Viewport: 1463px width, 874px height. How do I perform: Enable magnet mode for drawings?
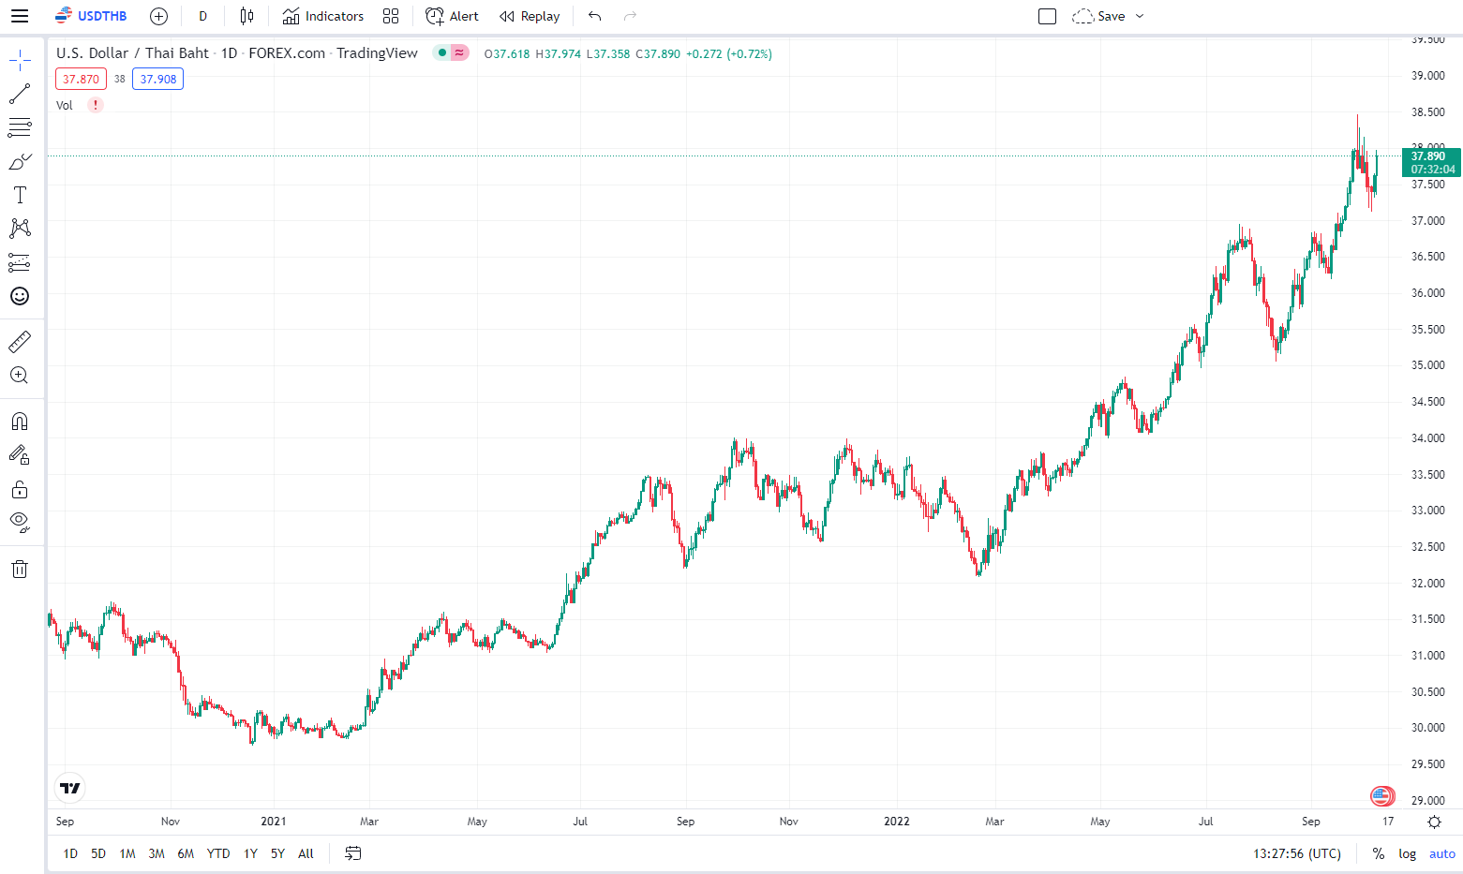(20, 422)
